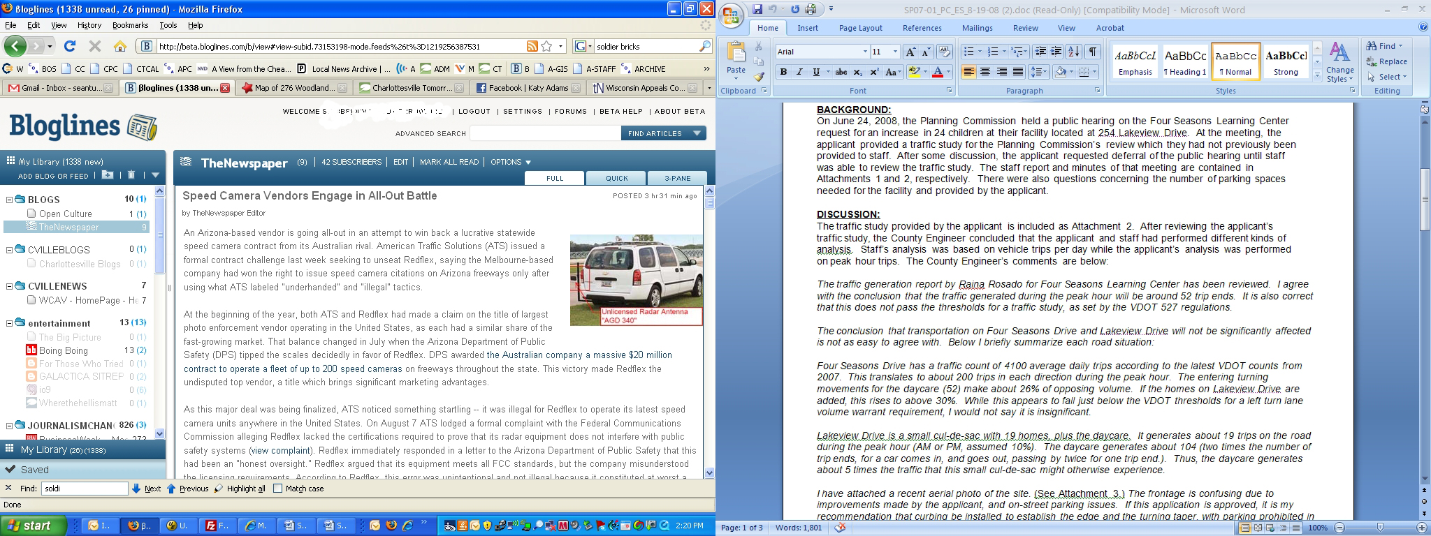
Task: Open the FIND ARTICLES dropdown arrow
Action: click(697, 133)
